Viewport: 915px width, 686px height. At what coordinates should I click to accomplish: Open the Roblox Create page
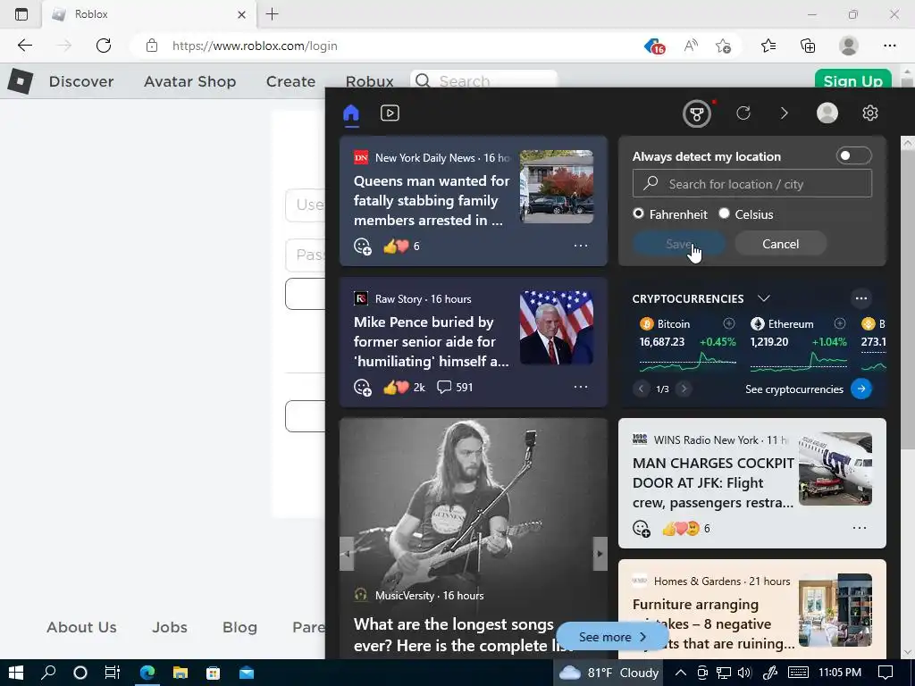290,81
